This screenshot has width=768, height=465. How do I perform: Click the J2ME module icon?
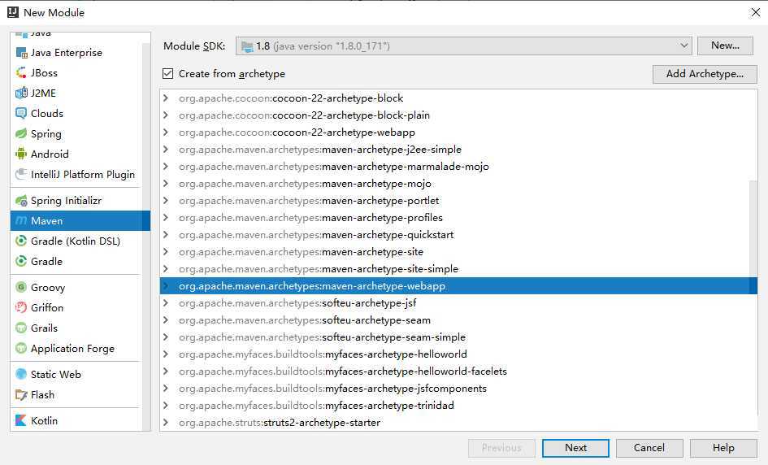pyautogui.click(x=21, y=93)
